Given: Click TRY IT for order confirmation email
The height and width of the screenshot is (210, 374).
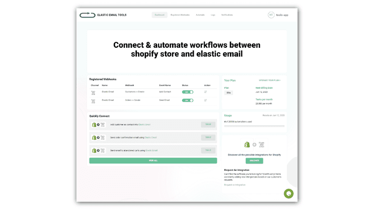Looking at the screenshot, I should pyautogui.click(x=208, y=137).
